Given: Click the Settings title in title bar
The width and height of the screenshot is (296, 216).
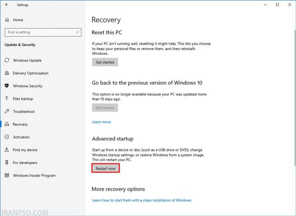Looking at the screenshot, I should click(23, 5).
